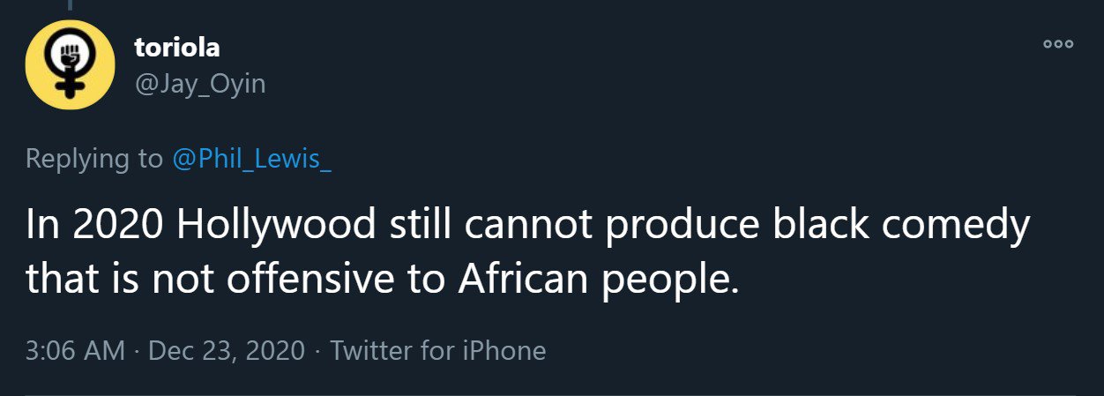Visit the @Jay_Oyin handle
Screen dimensions: 1104x396
click(x=199, y=84)
